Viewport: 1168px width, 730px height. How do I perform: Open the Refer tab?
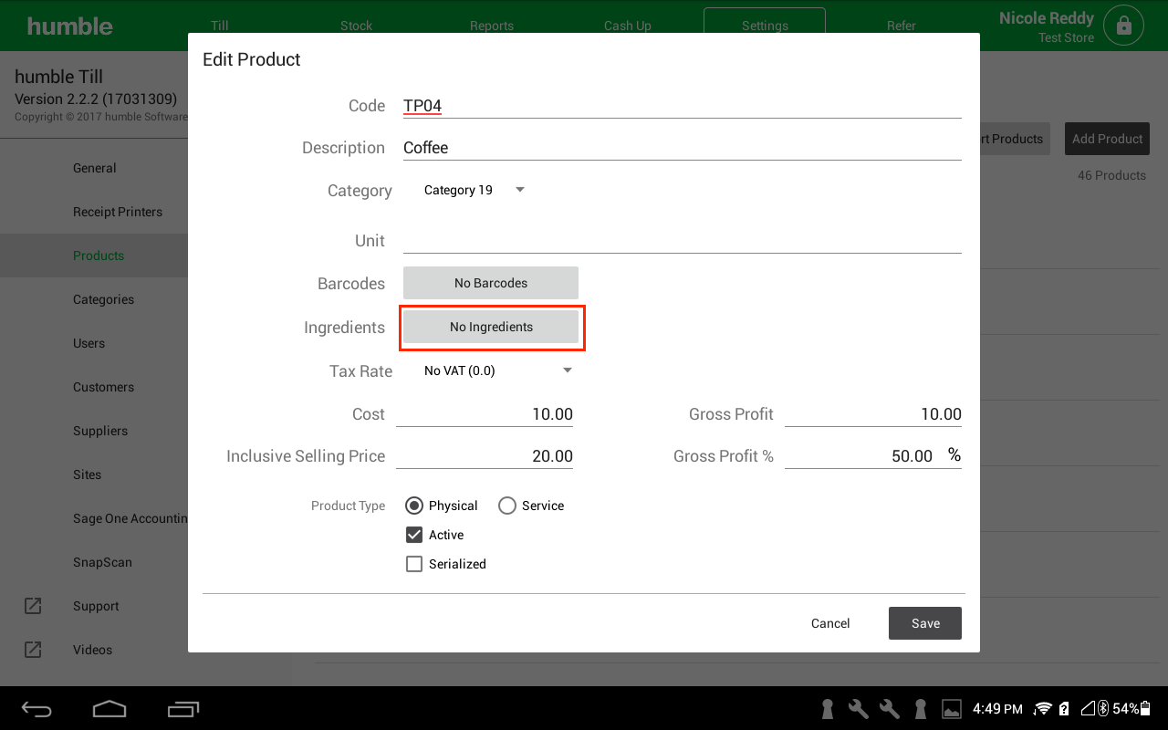click(x=902, y=26)
